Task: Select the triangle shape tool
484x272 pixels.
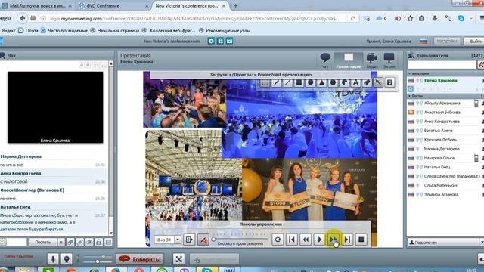Action: click(x=321, y=82)
